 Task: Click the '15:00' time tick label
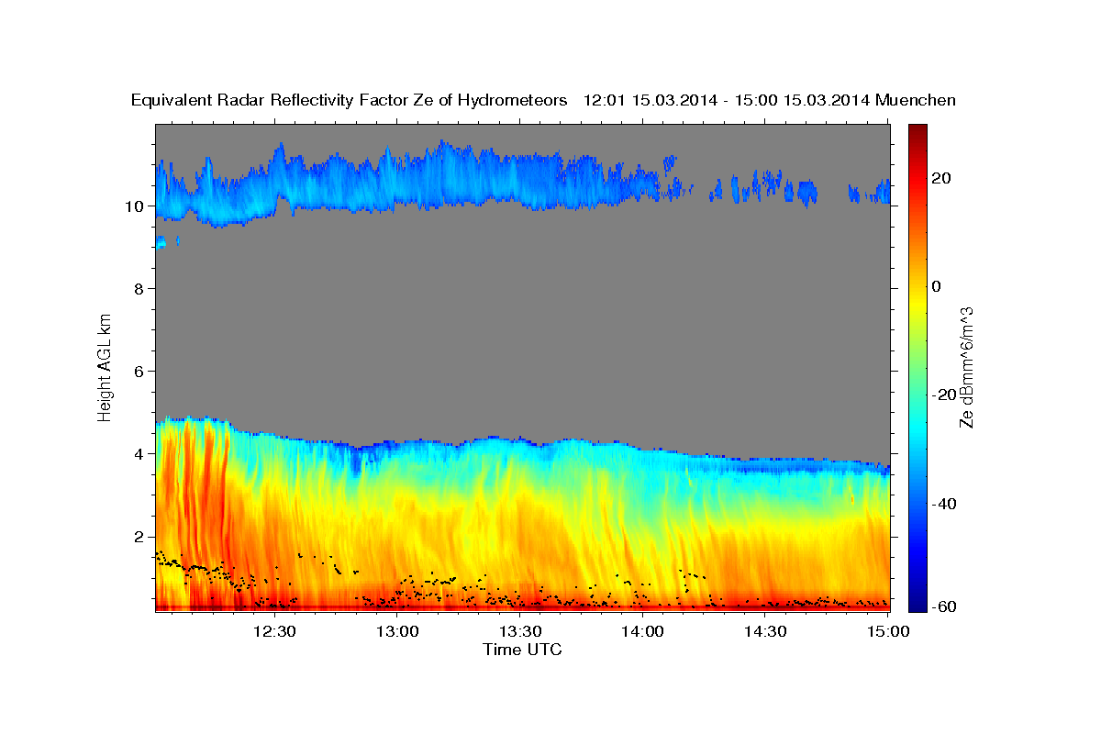click(x=887, y=631)
